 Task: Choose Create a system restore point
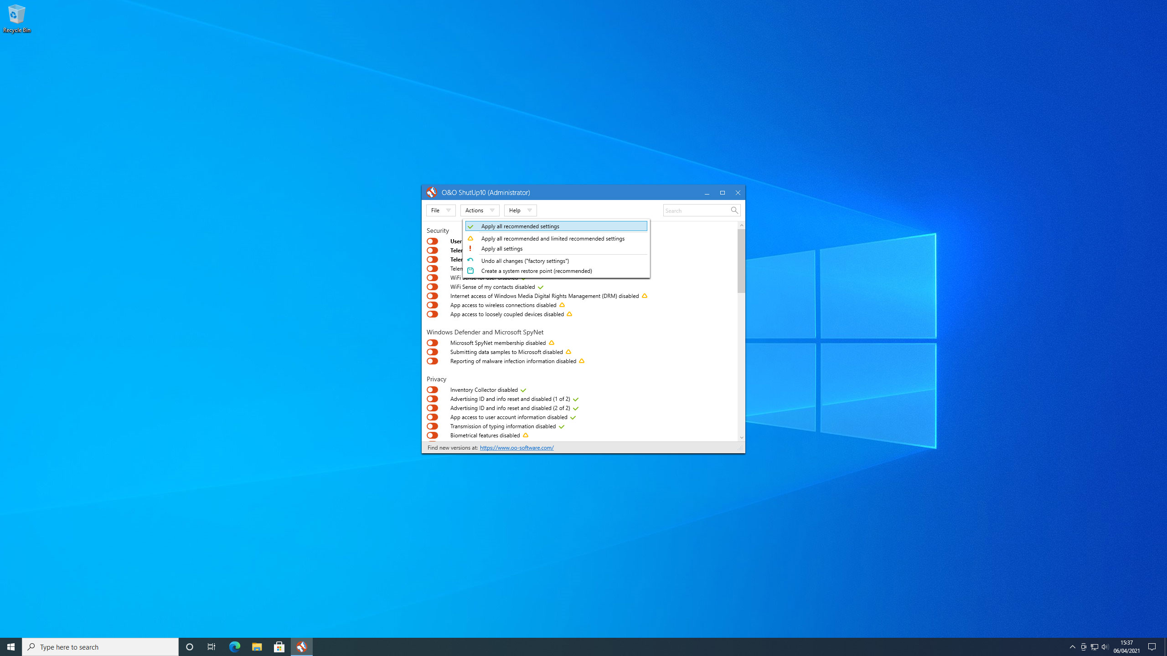coord(556,271)
